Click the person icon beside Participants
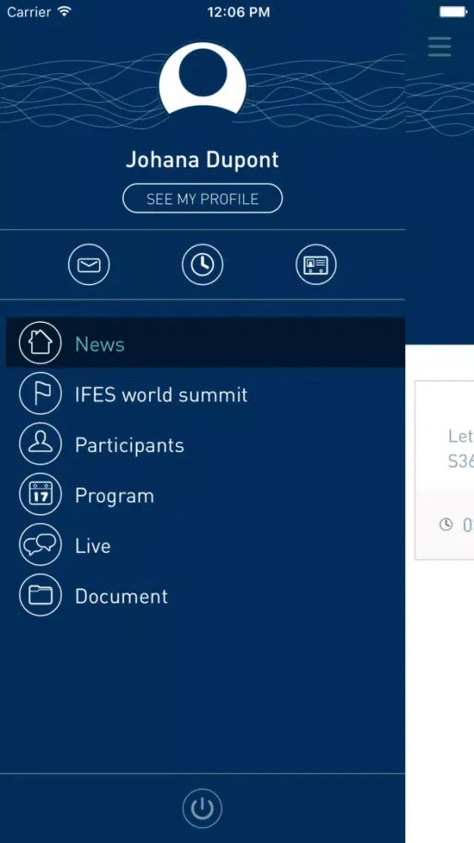474x843 pixels. click(40, 444)
